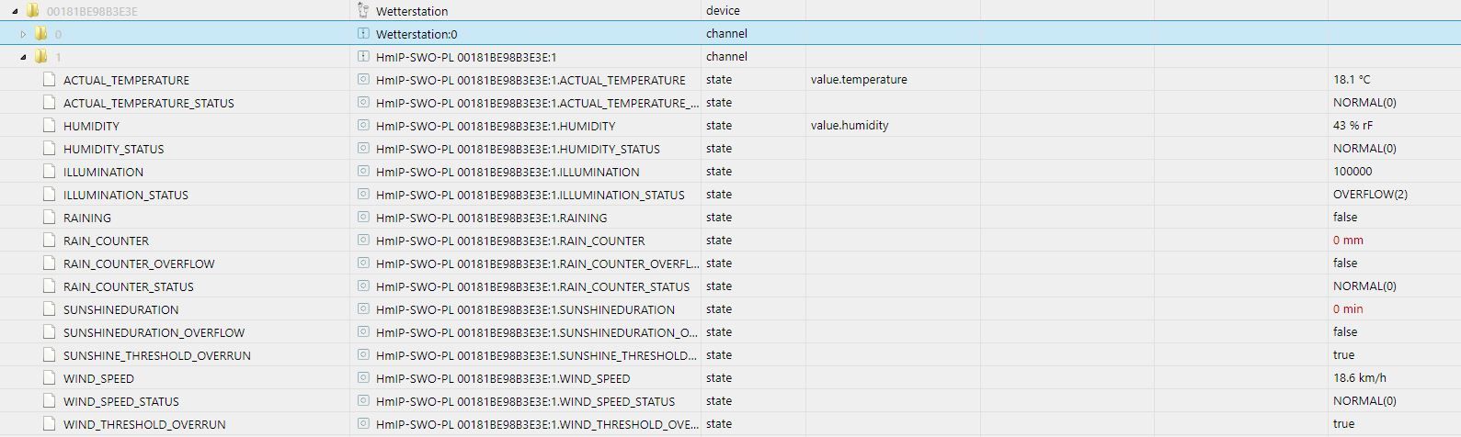
Task: Collapse the 00181BE98B3E3E device node
Action: (15, 11)
